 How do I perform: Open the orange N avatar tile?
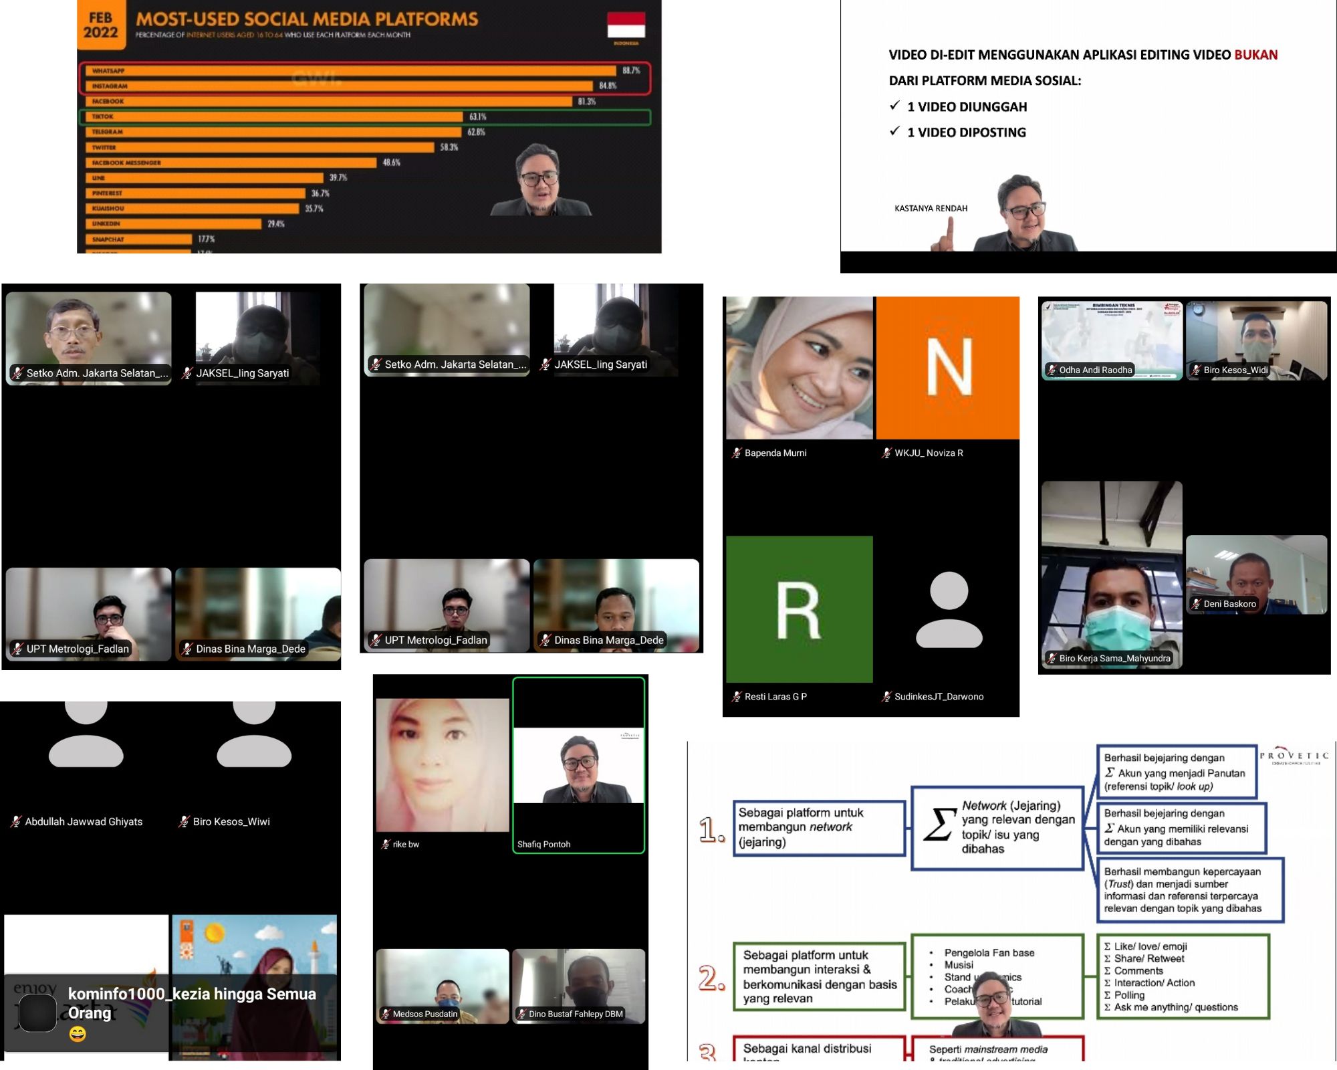point(948,368)
